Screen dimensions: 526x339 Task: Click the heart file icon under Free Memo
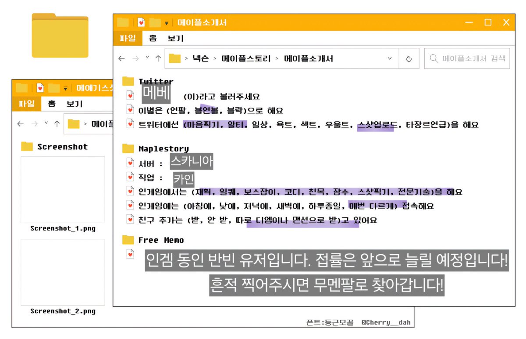coord(129,254)
